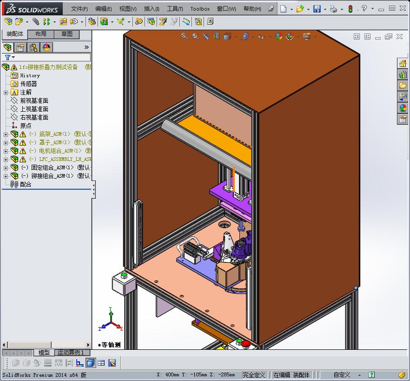
Task: Open the PropertyManager tab icon
Action: point(20,47)
